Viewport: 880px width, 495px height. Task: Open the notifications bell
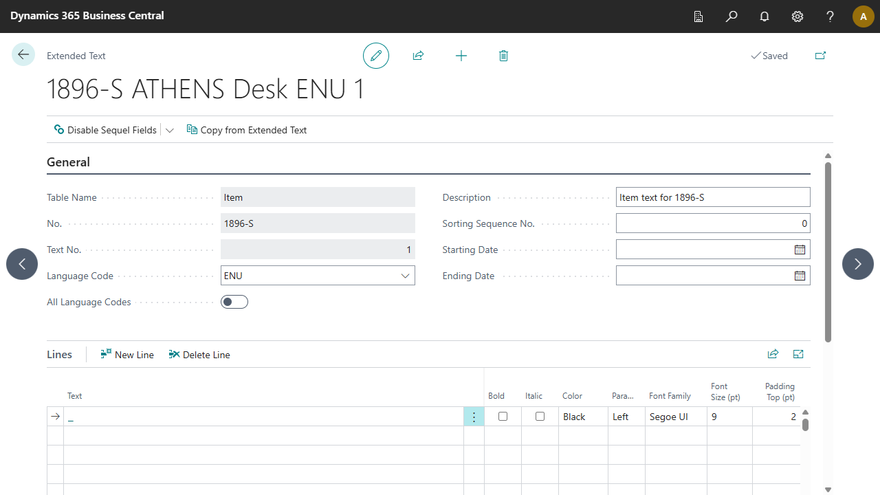[764, 16]
